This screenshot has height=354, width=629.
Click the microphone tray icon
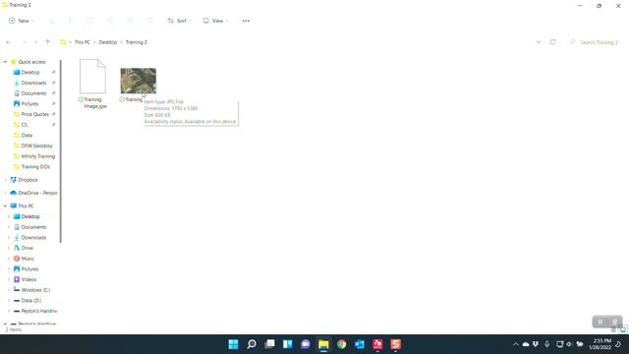[546, 344]
